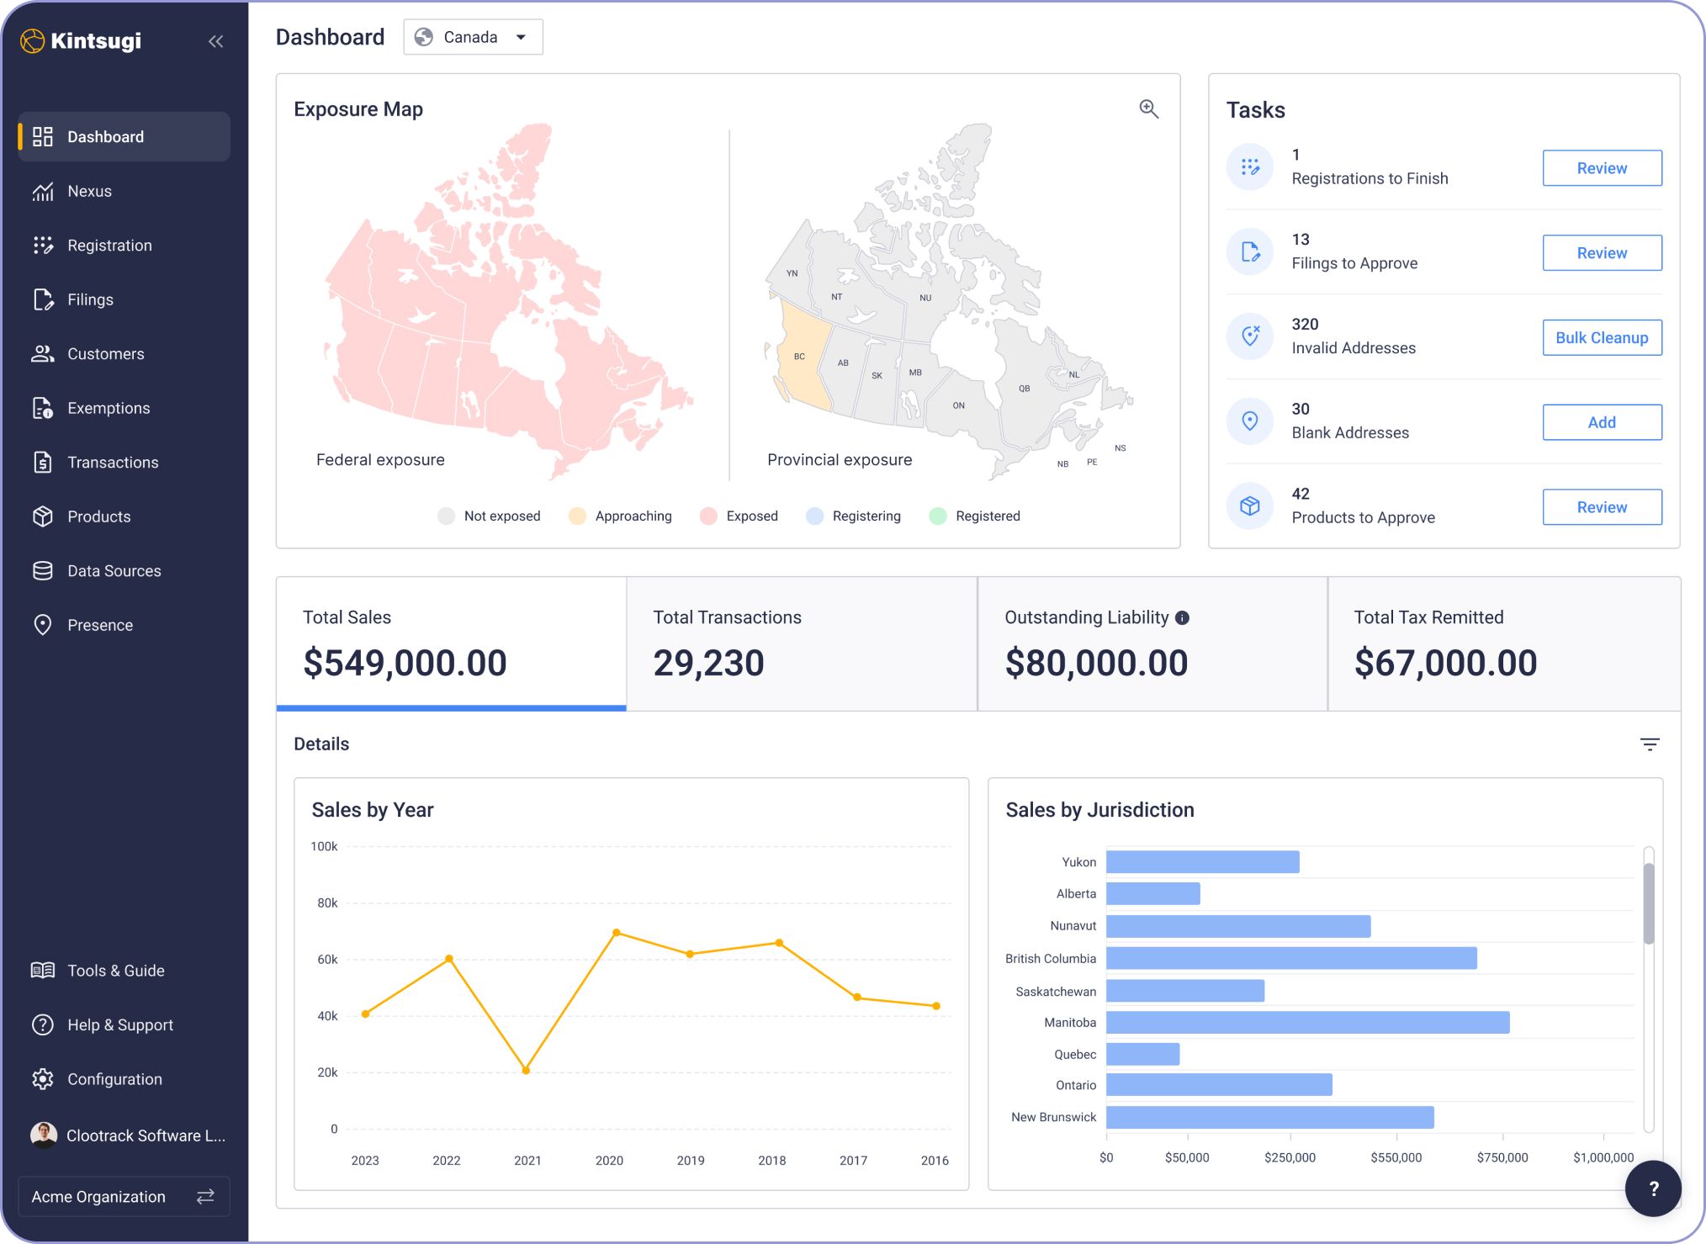Viewport: 1706px width, 1244px height.
Task: Click the Exposure Map zoom magnifier icon
Action: [1148, 109]
